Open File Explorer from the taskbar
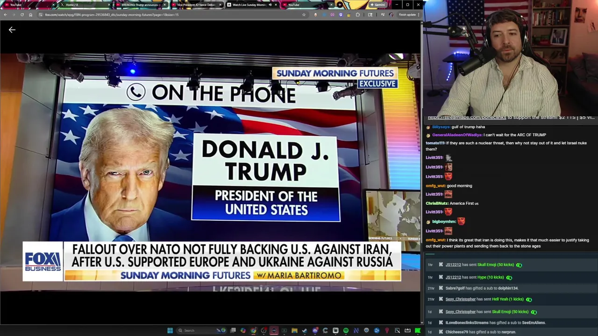 (x=294, y=330)
